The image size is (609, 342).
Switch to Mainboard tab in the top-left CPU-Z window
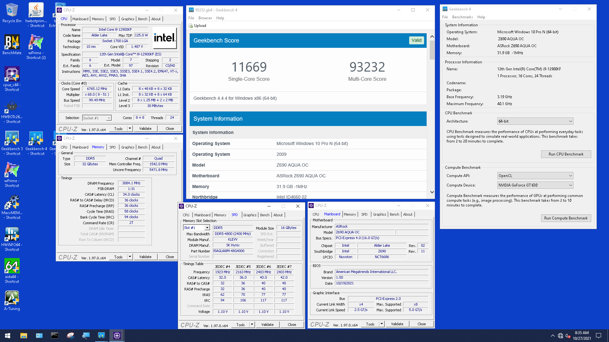coord(80,19)
